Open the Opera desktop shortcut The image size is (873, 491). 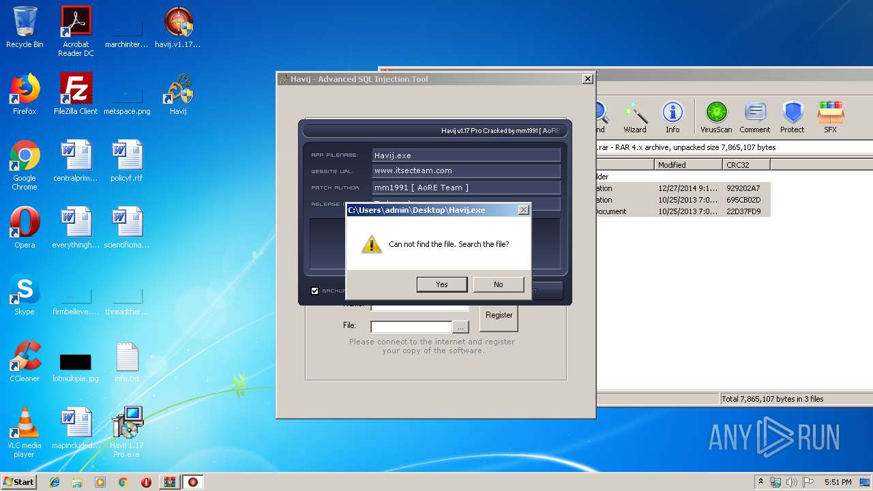click(x=25, y=228)
